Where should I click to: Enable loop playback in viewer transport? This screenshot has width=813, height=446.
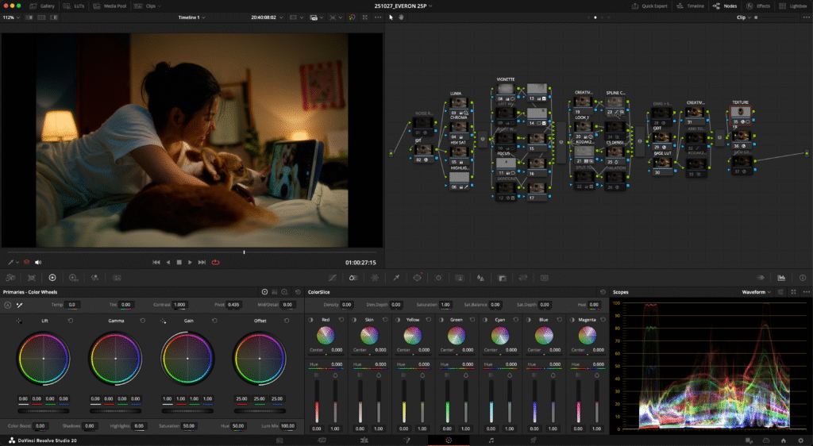click(215, 262)
